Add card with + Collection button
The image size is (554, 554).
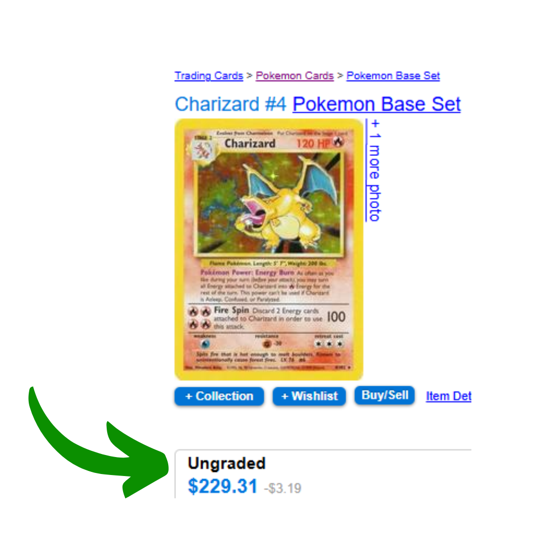click(x=219, y=396)
